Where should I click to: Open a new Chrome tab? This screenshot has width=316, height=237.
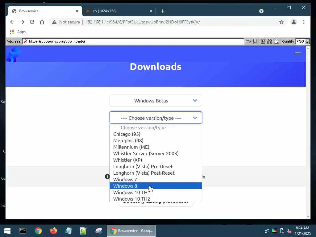coord(163,11)
